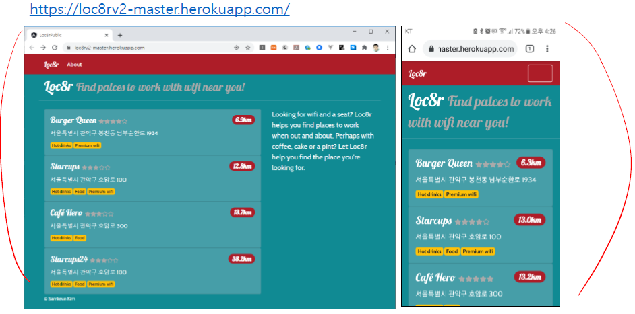This screenshot has width=635, height=314.
Task: Click the 12.8km distance badge
Action: pos(242,166)
